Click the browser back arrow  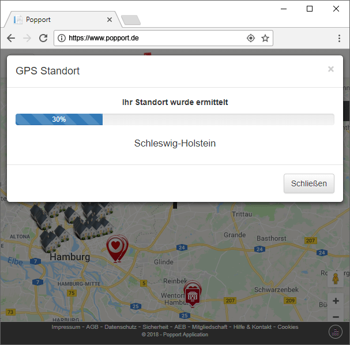11,38
